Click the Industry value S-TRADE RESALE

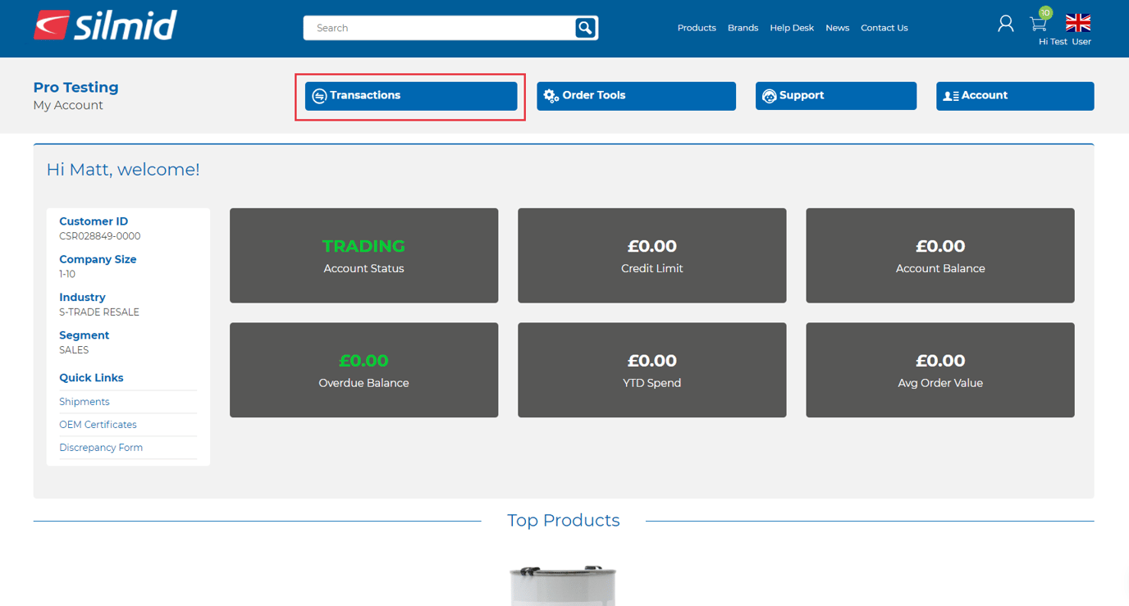(99, 312)
